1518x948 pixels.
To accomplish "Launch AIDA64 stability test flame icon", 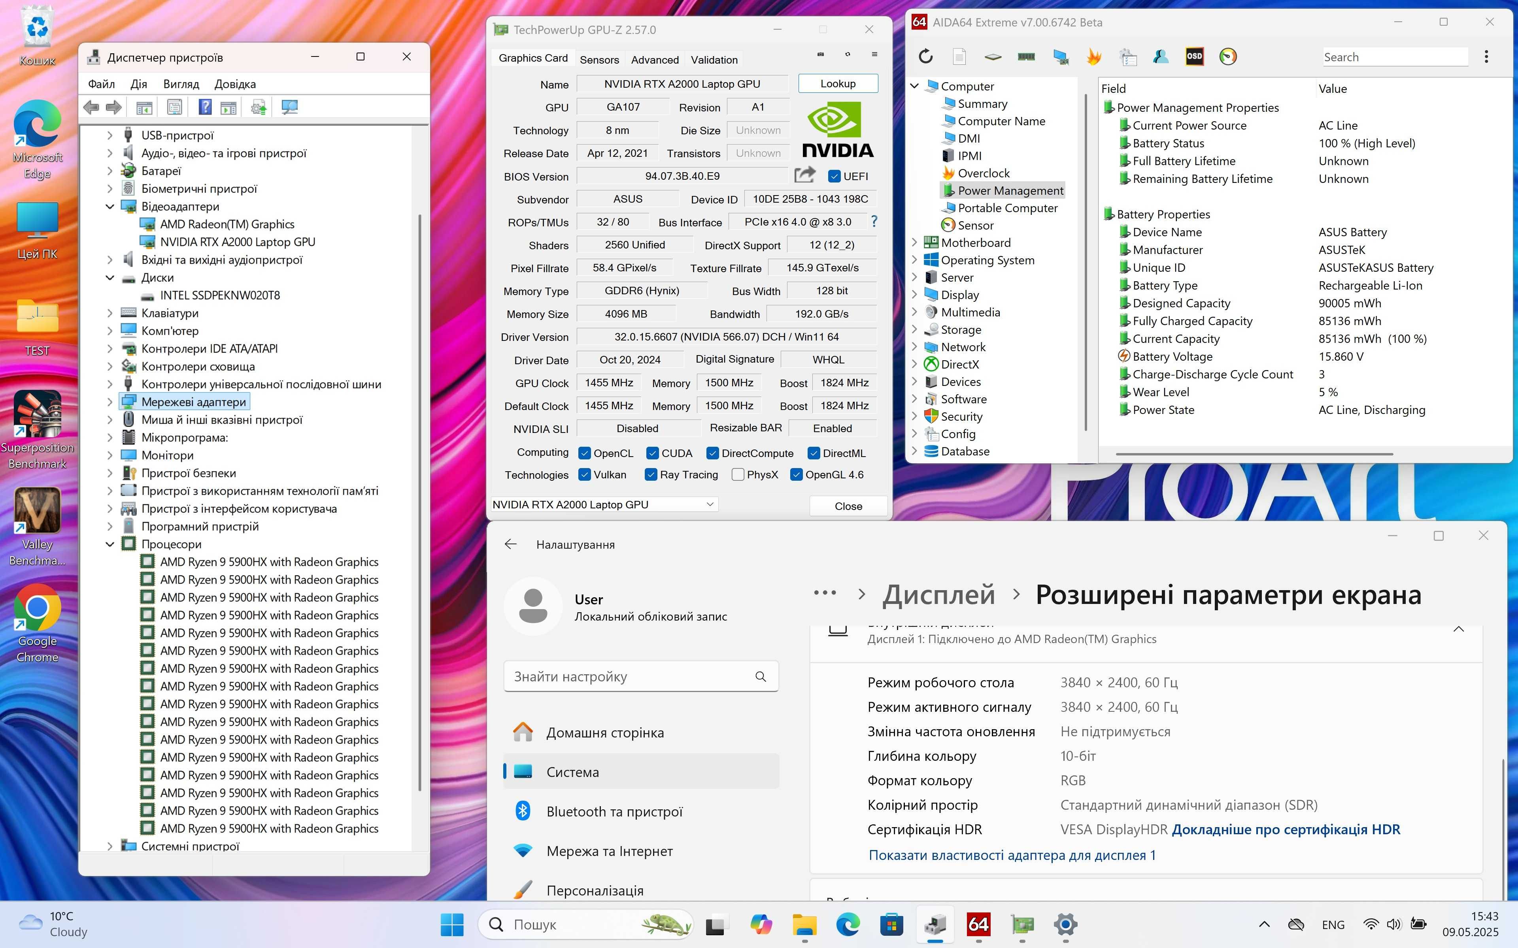I will click(x=1094, y=57).
